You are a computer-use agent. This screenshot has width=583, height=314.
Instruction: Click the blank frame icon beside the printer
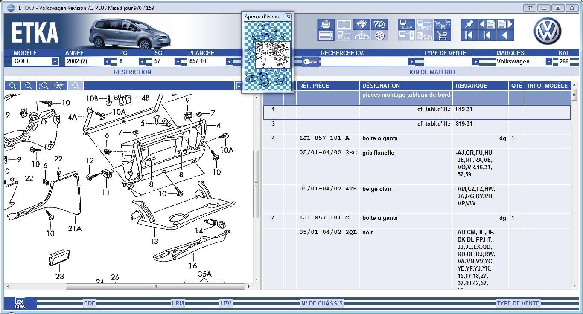(x=344, y=24)
